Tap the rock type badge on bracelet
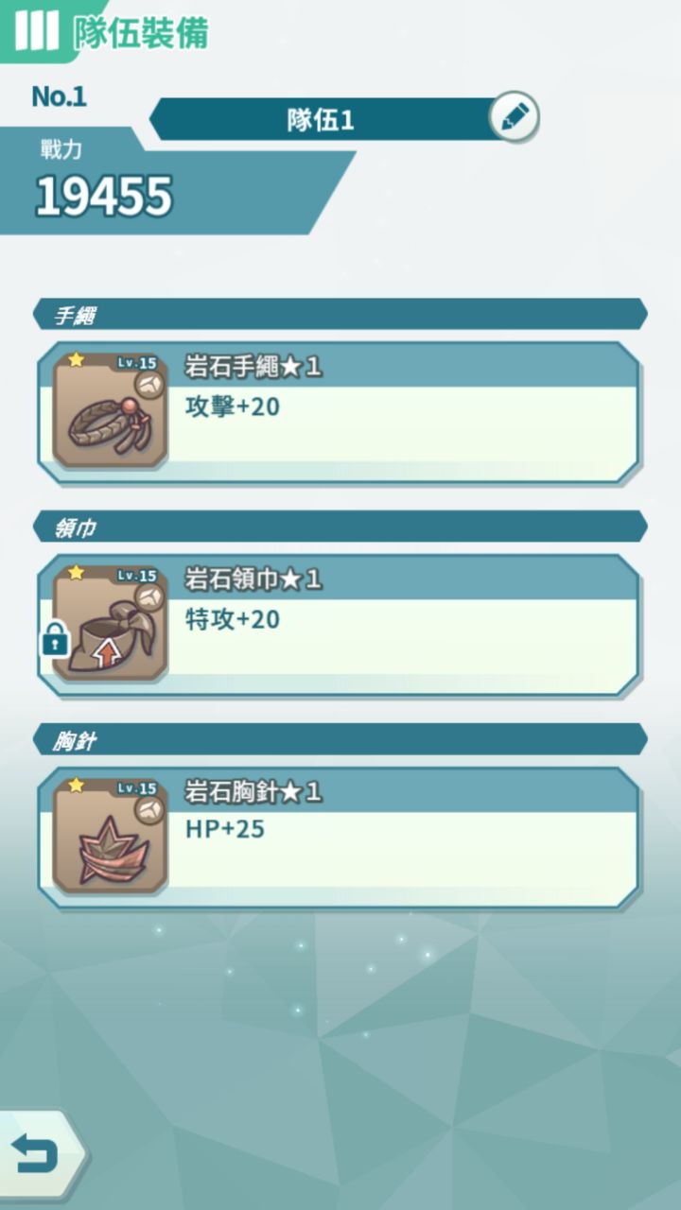The image size is (681, 1210). tap(148, 385)
